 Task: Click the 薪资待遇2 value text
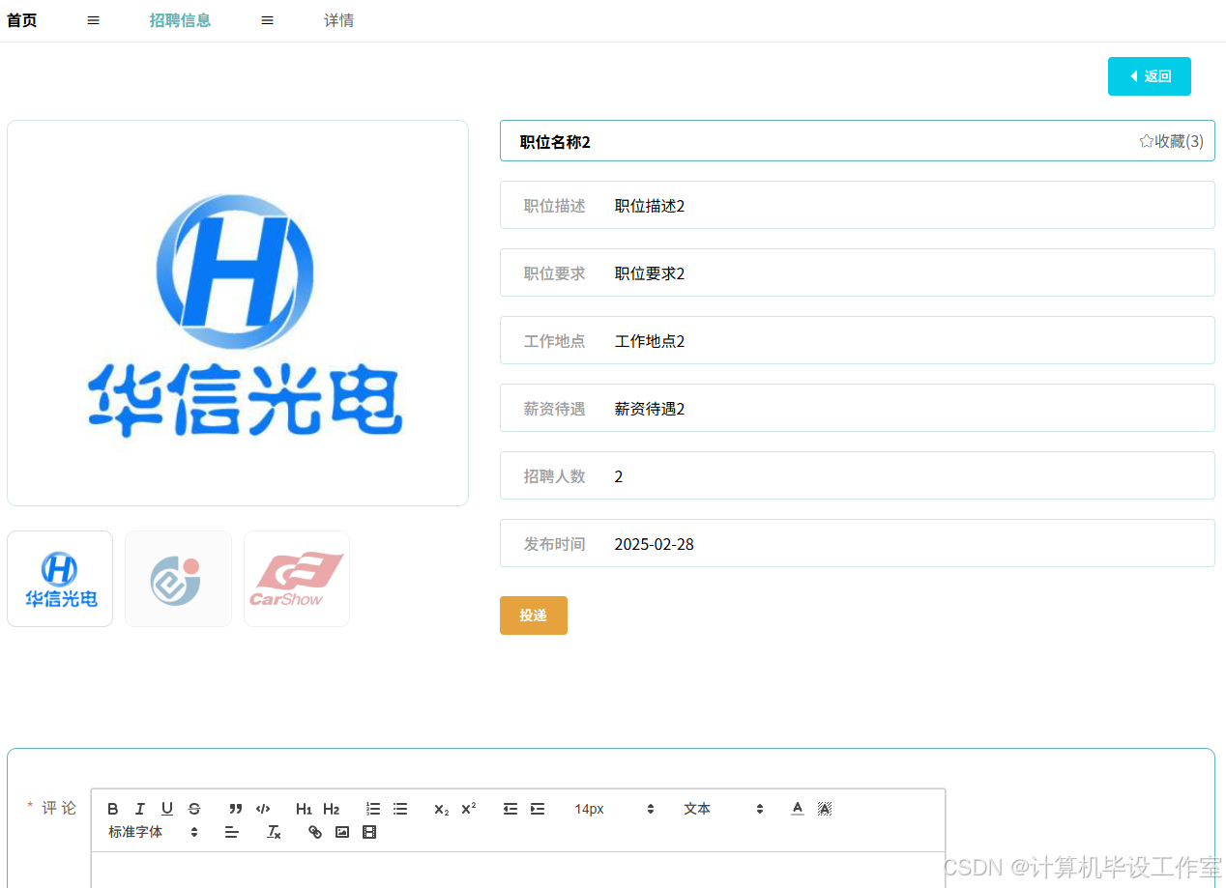pyautogui.click(x=650, y=409)
